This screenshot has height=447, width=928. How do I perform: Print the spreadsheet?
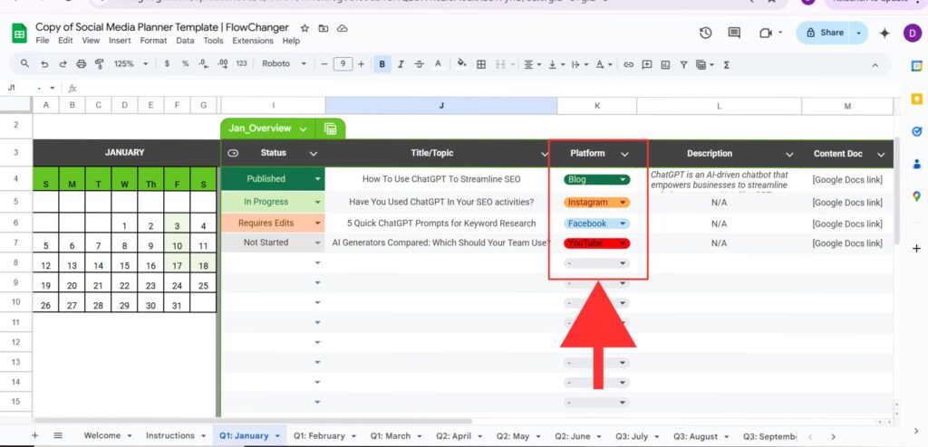point(81,64)
